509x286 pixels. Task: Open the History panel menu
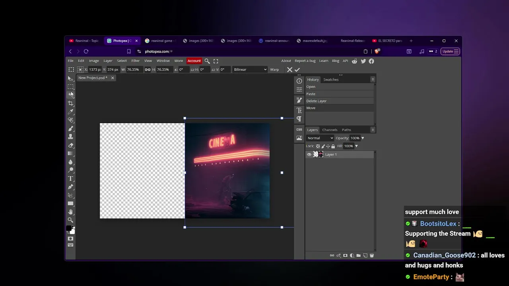click(373, 79)
